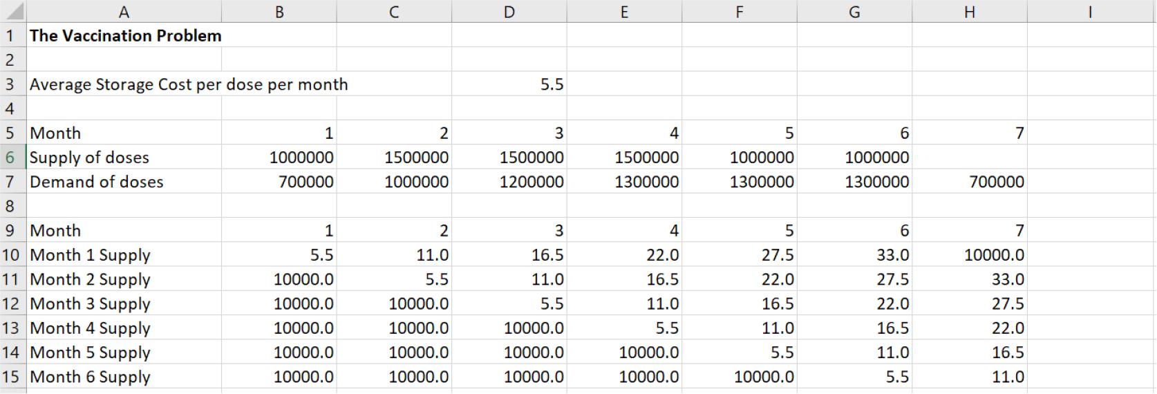The width and height of the screenshot is (1157, 394).
Task: Select "The Vaccination Problem" title cell
Action: click(125, 36)
